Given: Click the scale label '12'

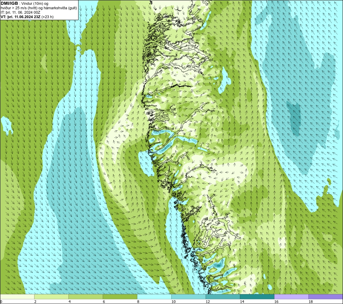Looking at the screenshot, I should pos(208,302).
